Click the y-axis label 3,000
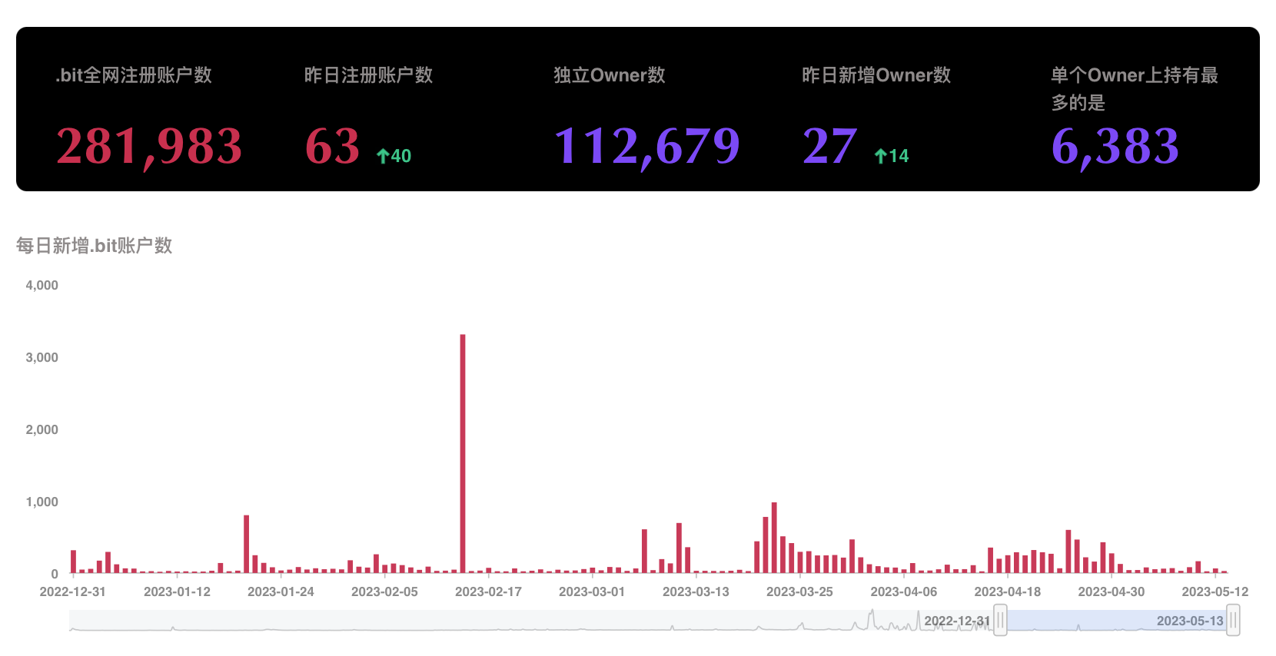1276x656 pixels. coord(42,357)
